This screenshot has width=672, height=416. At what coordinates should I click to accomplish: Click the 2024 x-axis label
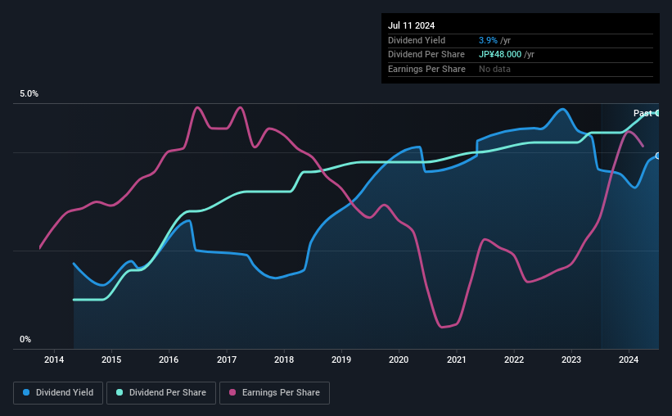pyautogui.click(x=629, y=359)
